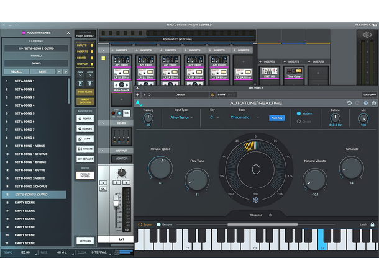The width and height of the screenshot is (379, 279).
Task: Go to next preset arrow
Action: [150, 94]
